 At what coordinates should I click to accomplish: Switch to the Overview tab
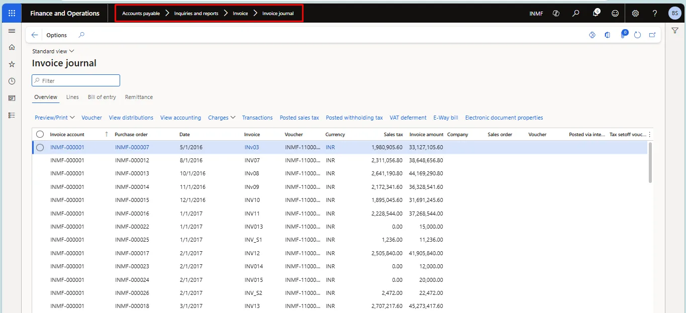point(46,97)
